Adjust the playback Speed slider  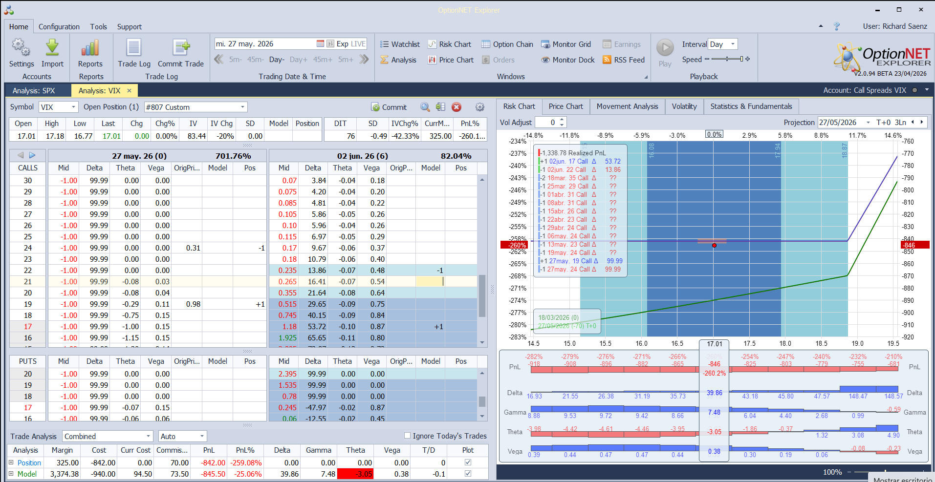click(727, 59)
